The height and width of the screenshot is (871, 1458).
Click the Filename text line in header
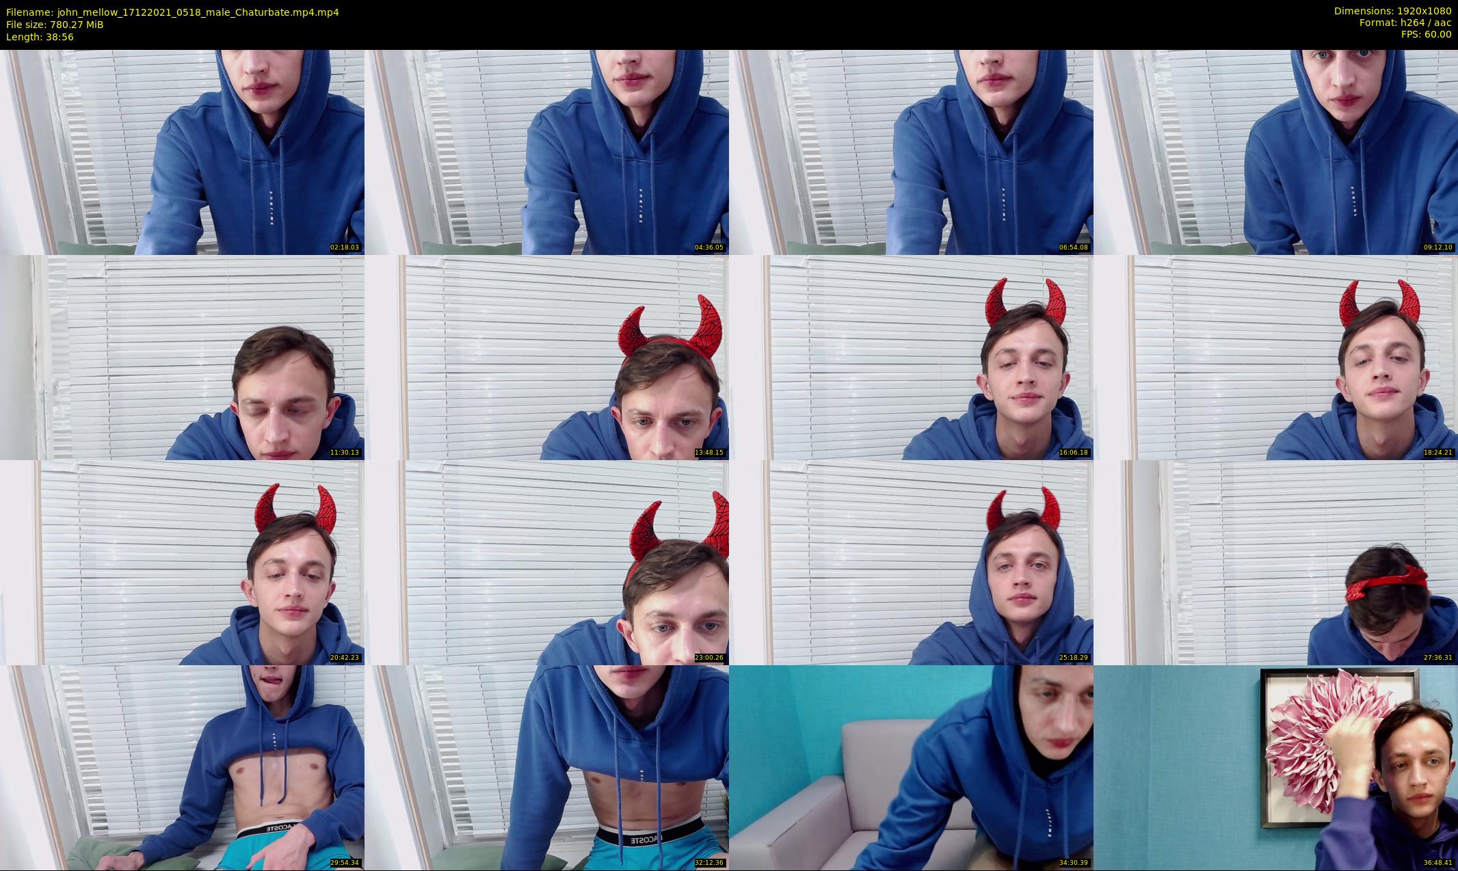click(x=172, y=12)
